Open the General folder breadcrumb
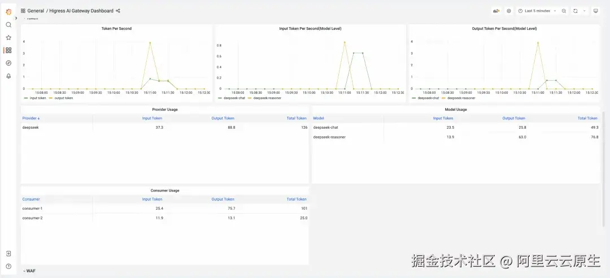The image size is (610, 278). (36, 11)
